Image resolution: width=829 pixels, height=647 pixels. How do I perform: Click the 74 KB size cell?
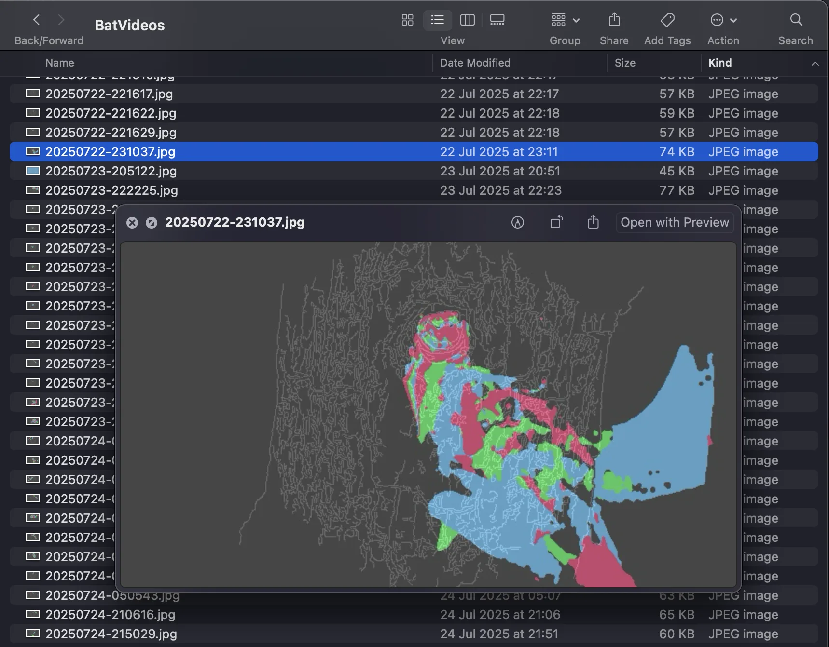click(x=677, y=152)
